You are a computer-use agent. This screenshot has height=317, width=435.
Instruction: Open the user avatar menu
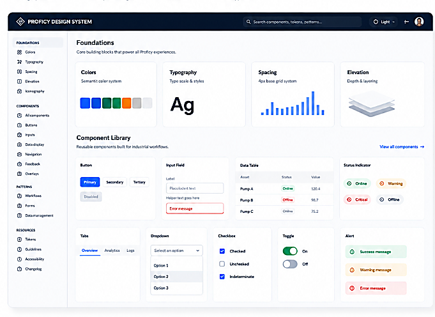click(x=419, y=22)
